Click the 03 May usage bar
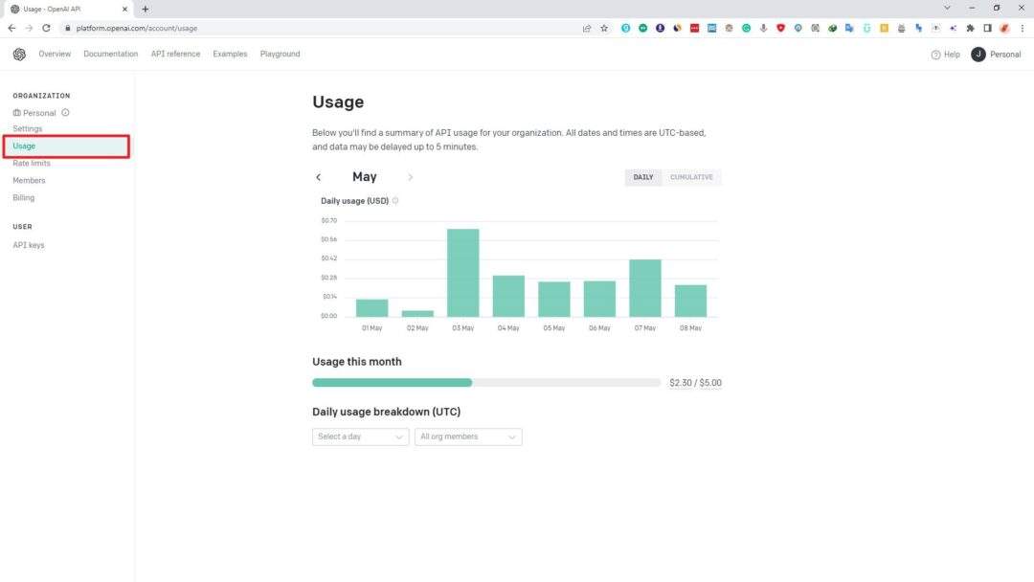1034x582 pixels. click(x=463, y=273)
